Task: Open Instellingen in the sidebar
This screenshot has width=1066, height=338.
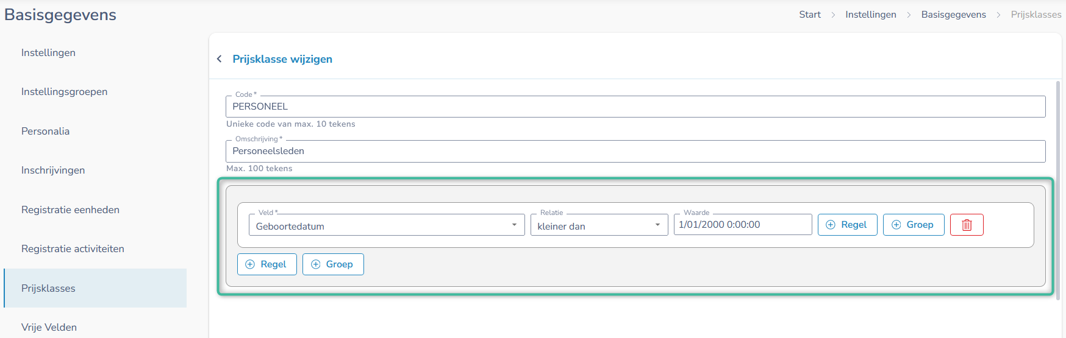Action: [x=48, y=53]
